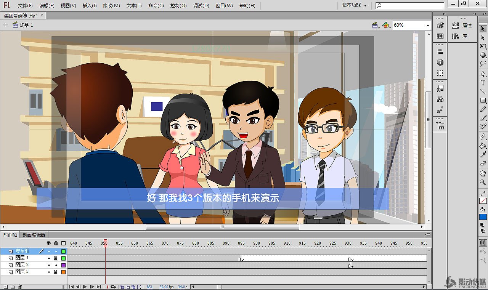Image resolution: width=488 pixels, height=290 pixels.
Task: Open the edit scene dropdown icon
Action: [376, 25]
